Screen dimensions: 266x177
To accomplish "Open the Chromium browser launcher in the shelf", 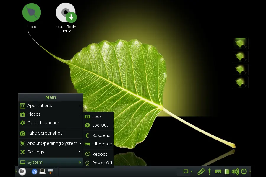I will 34,172.
